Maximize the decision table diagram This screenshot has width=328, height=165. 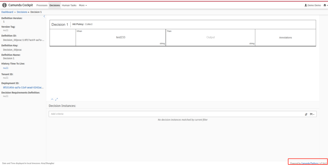pyautogui.click(x=56, y=99)
